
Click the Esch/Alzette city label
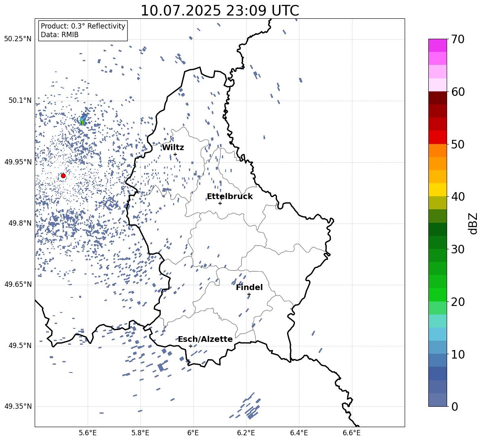coord(206,339)
